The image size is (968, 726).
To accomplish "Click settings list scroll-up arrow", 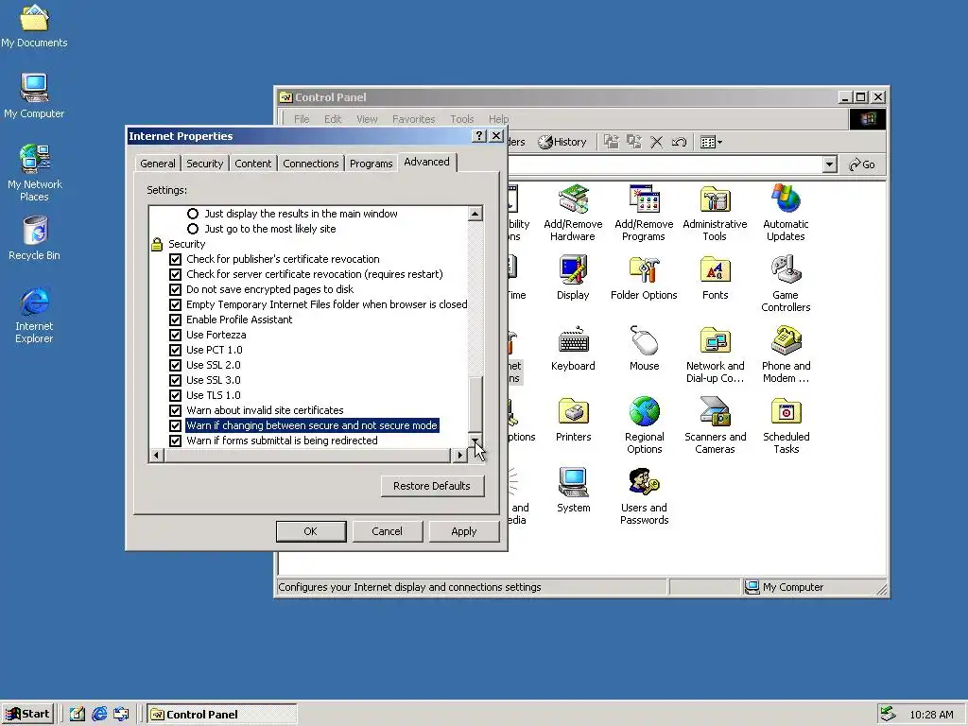I will 475,214.
